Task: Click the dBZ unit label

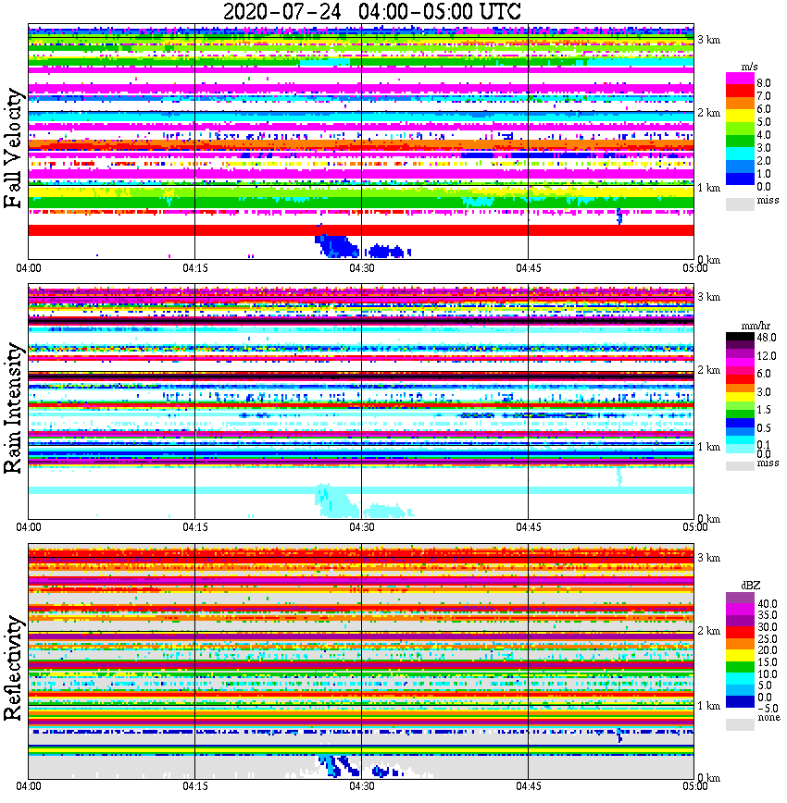Action: [750, 586]
